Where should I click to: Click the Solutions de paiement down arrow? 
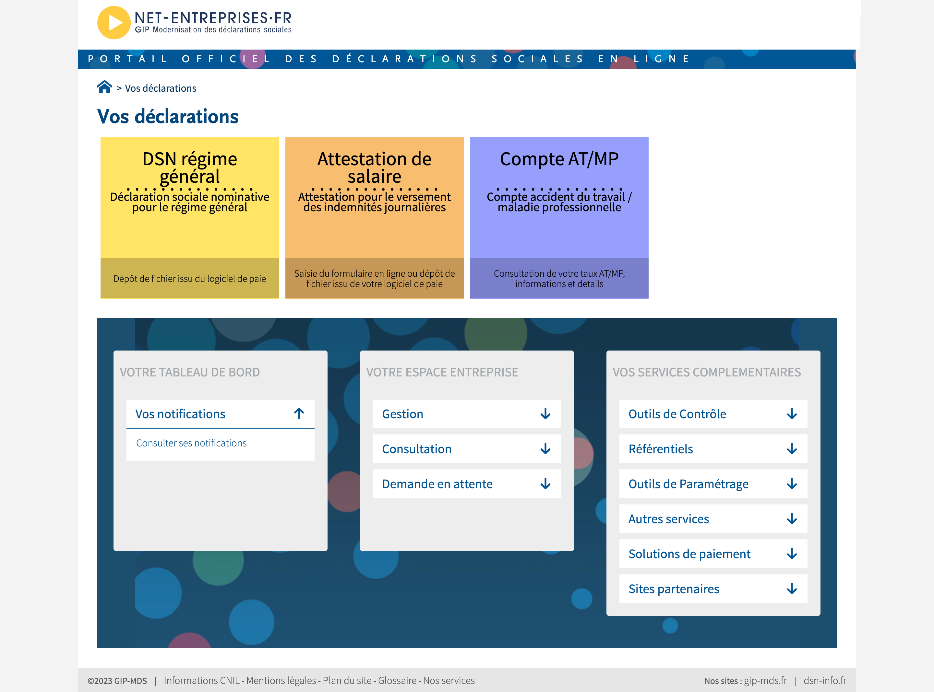click(792, 554)
